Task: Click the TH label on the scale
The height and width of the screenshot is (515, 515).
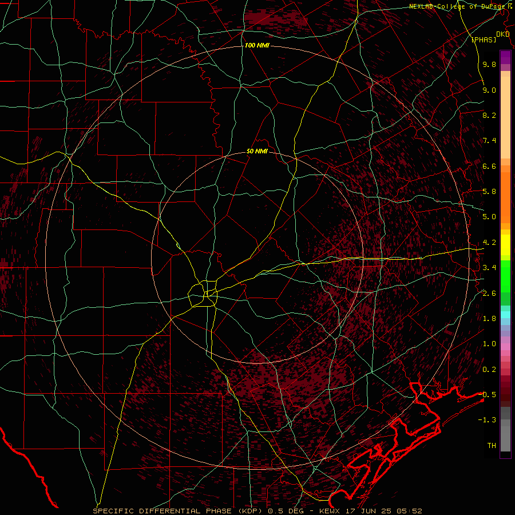Action: point(492,445)
